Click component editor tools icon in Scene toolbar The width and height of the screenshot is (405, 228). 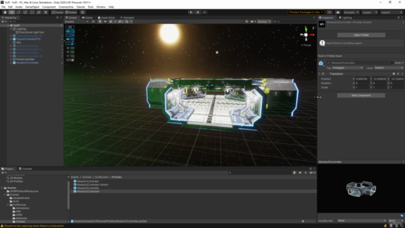click(x=247, y=22)
